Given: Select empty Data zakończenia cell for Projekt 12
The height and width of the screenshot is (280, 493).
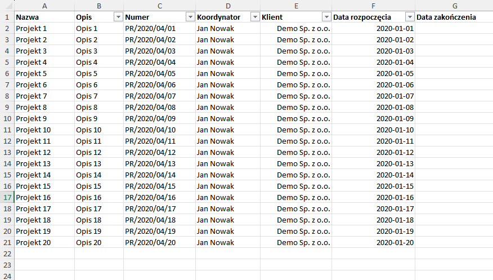Looking at the screenshot, I should [x=454, y=153].
